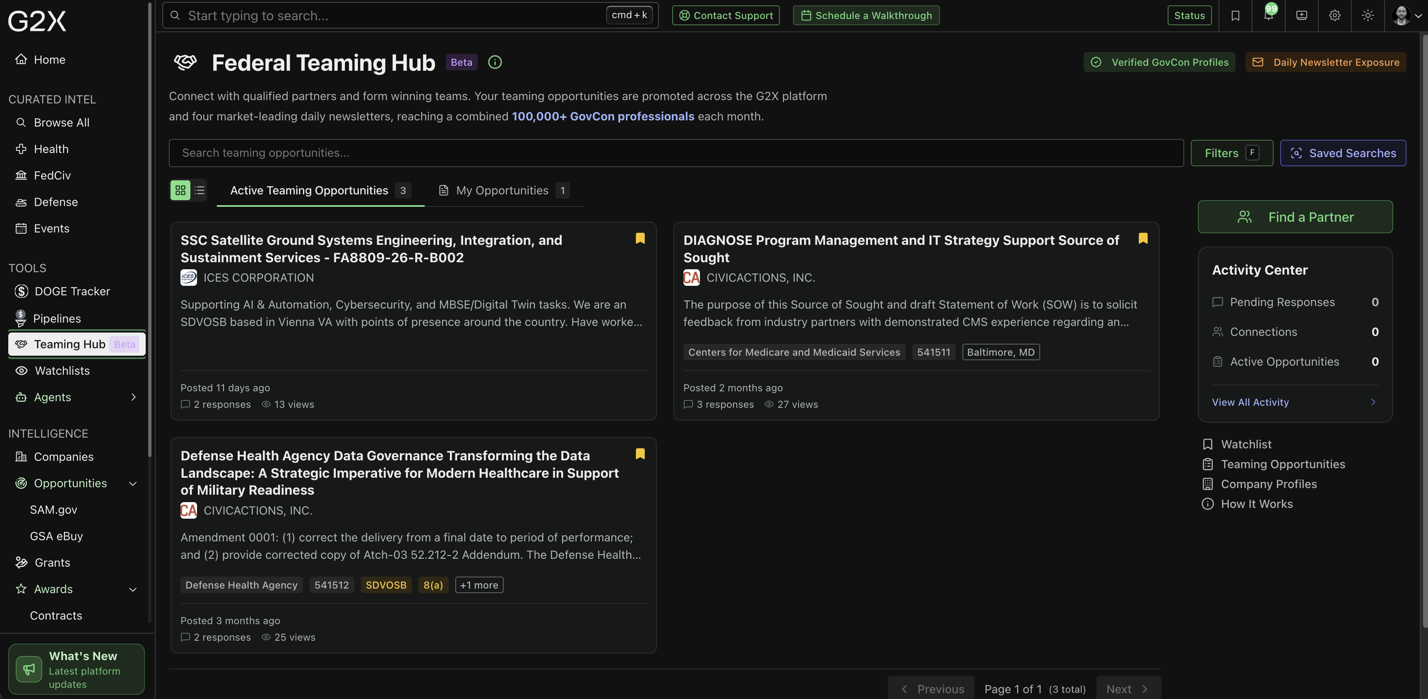Screen dimensions: 1428x699
Task: Open Contracts under Awards
Action: pos(56,615)
